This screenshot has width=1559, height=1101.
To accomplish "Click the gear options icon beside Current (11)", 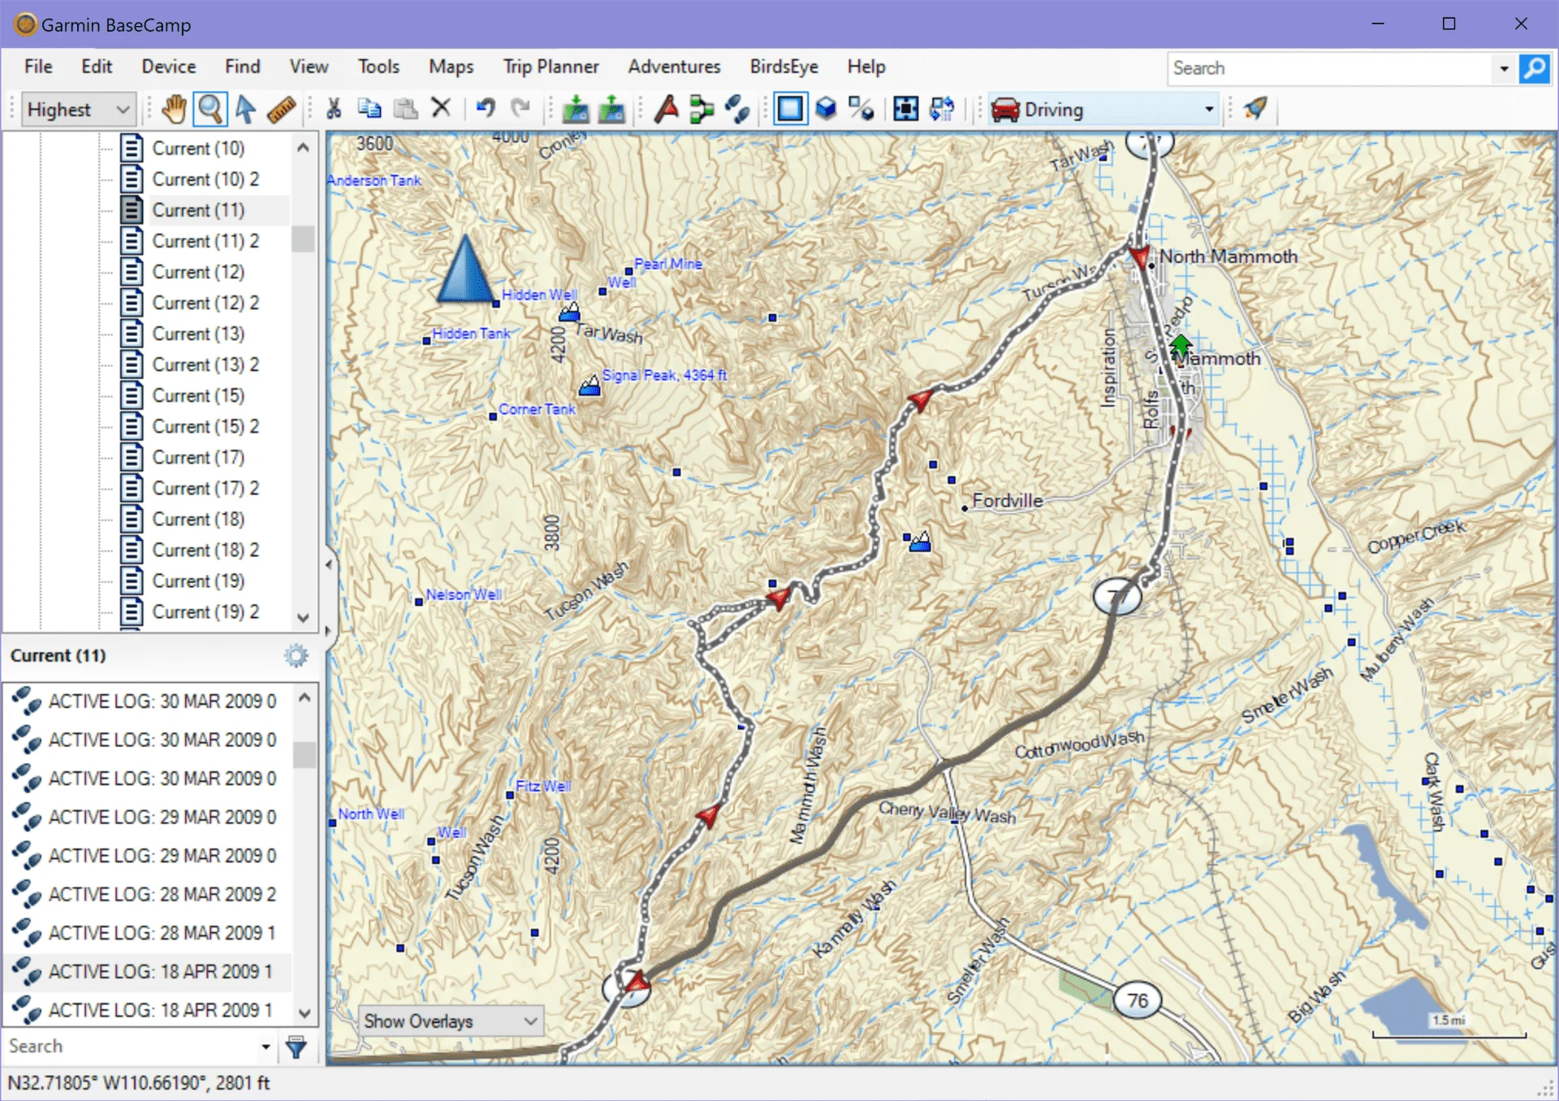I will click(x=296, y=656).
